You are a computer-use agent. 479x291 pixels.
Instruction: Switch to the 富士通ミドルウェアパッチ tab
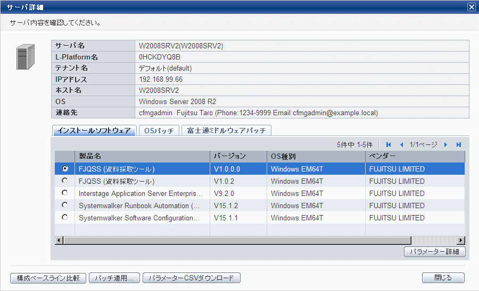[x=226, y=131]
